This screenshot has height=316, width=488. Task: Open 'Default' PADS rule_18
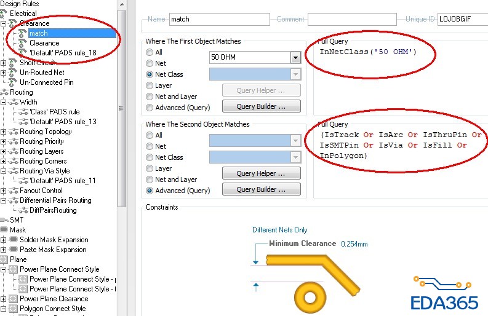click(x=63, y=53)
